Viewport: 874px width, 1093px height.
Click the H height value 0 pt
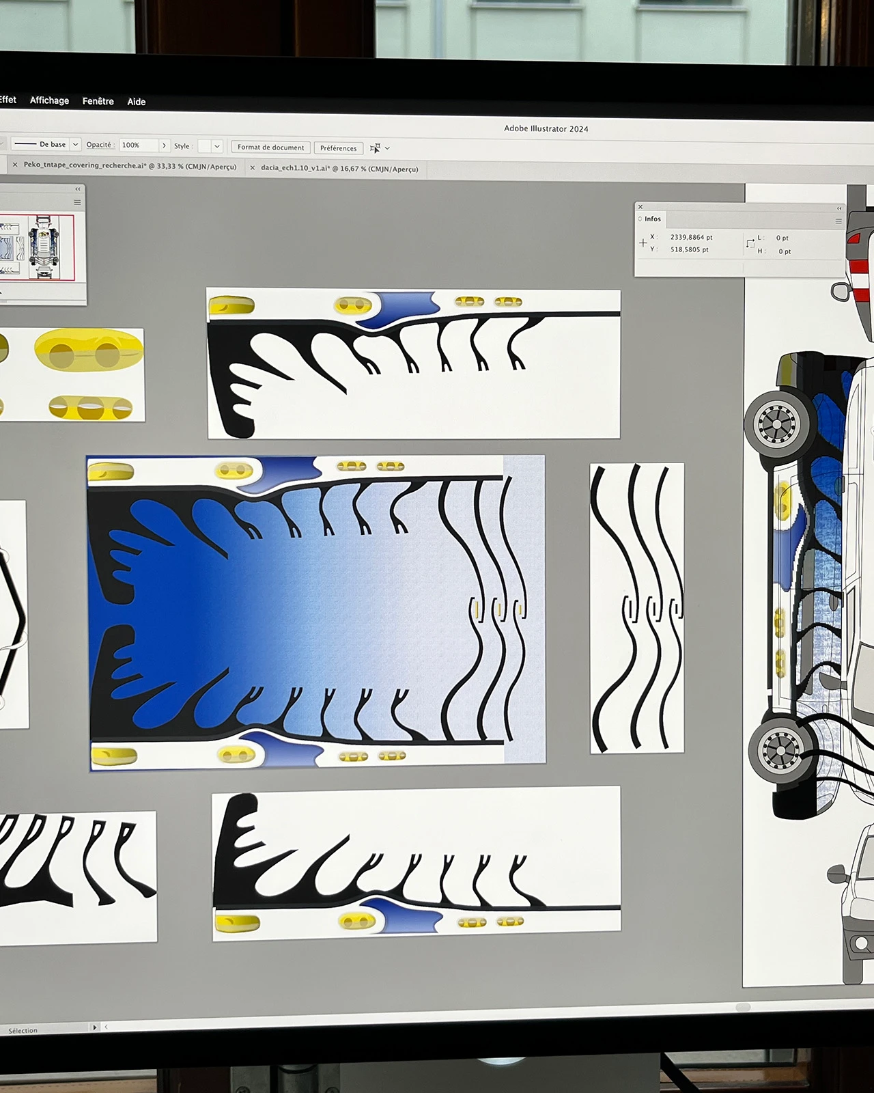tap(785, 251)
